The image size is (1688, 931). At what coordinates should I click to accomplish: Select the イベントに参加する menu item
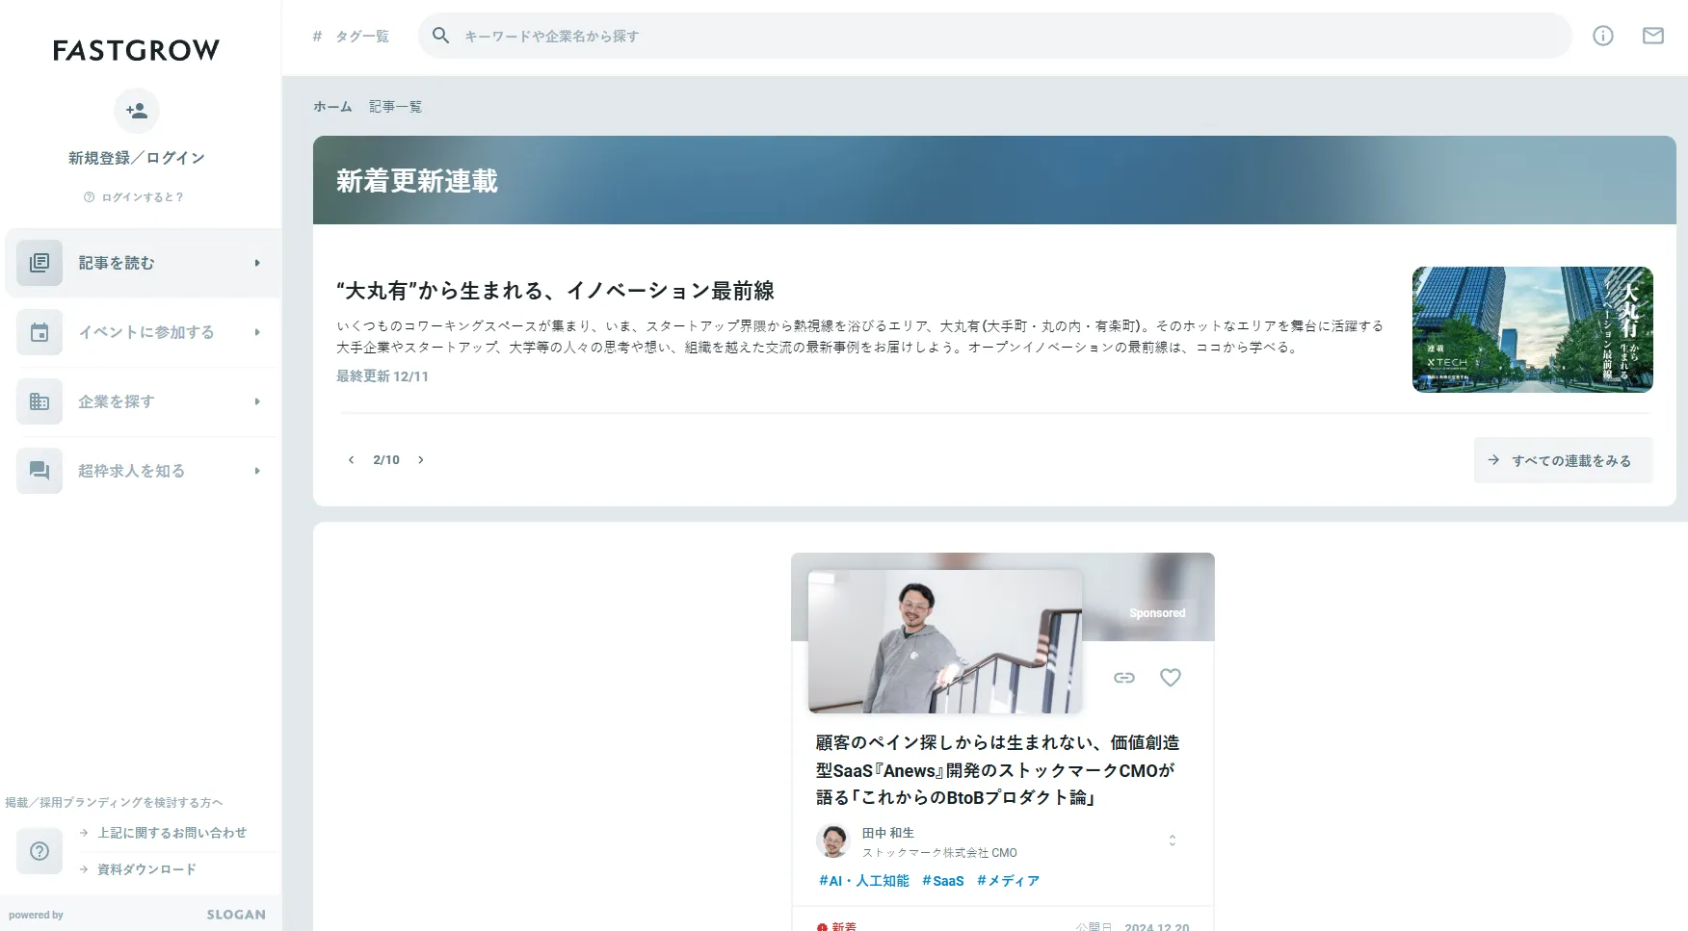[144, 332]
